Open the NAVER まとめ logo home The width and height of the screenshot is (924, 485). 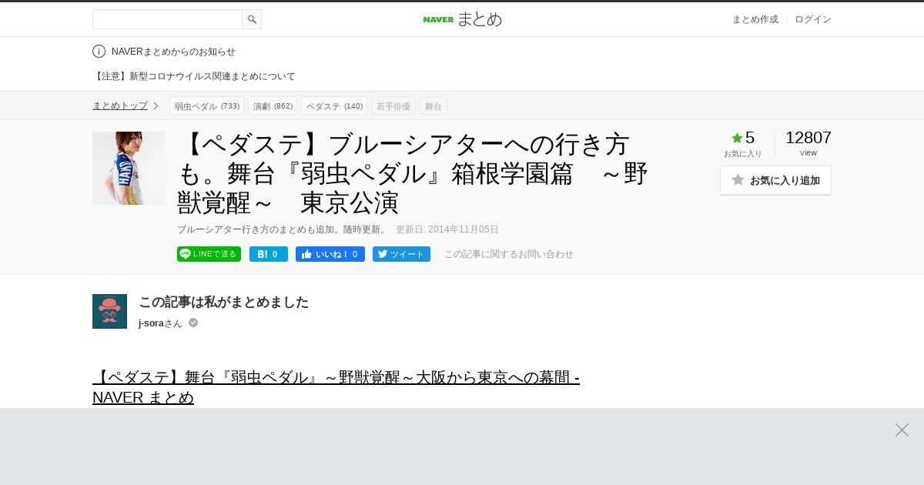tap(462, 19)
